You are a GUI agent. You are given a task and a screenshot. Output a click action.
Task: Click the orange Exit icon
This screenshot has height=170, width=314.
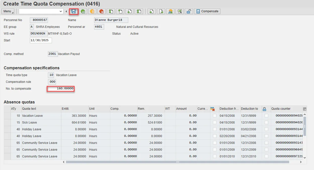click(92, 11)
